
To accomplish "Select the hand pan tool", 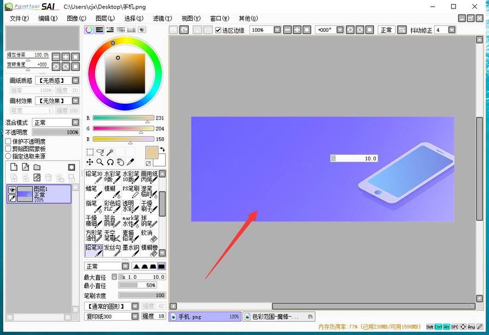I will click(120, 162).
